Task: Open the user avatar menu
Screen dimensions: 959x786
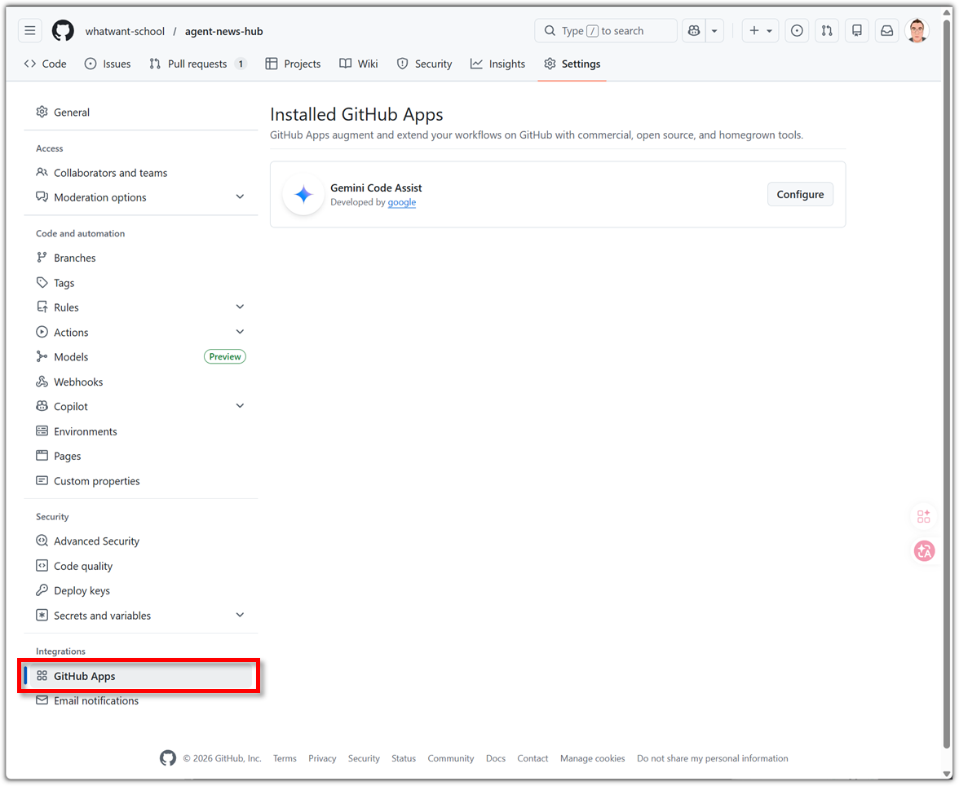Action: coord(917,31)
